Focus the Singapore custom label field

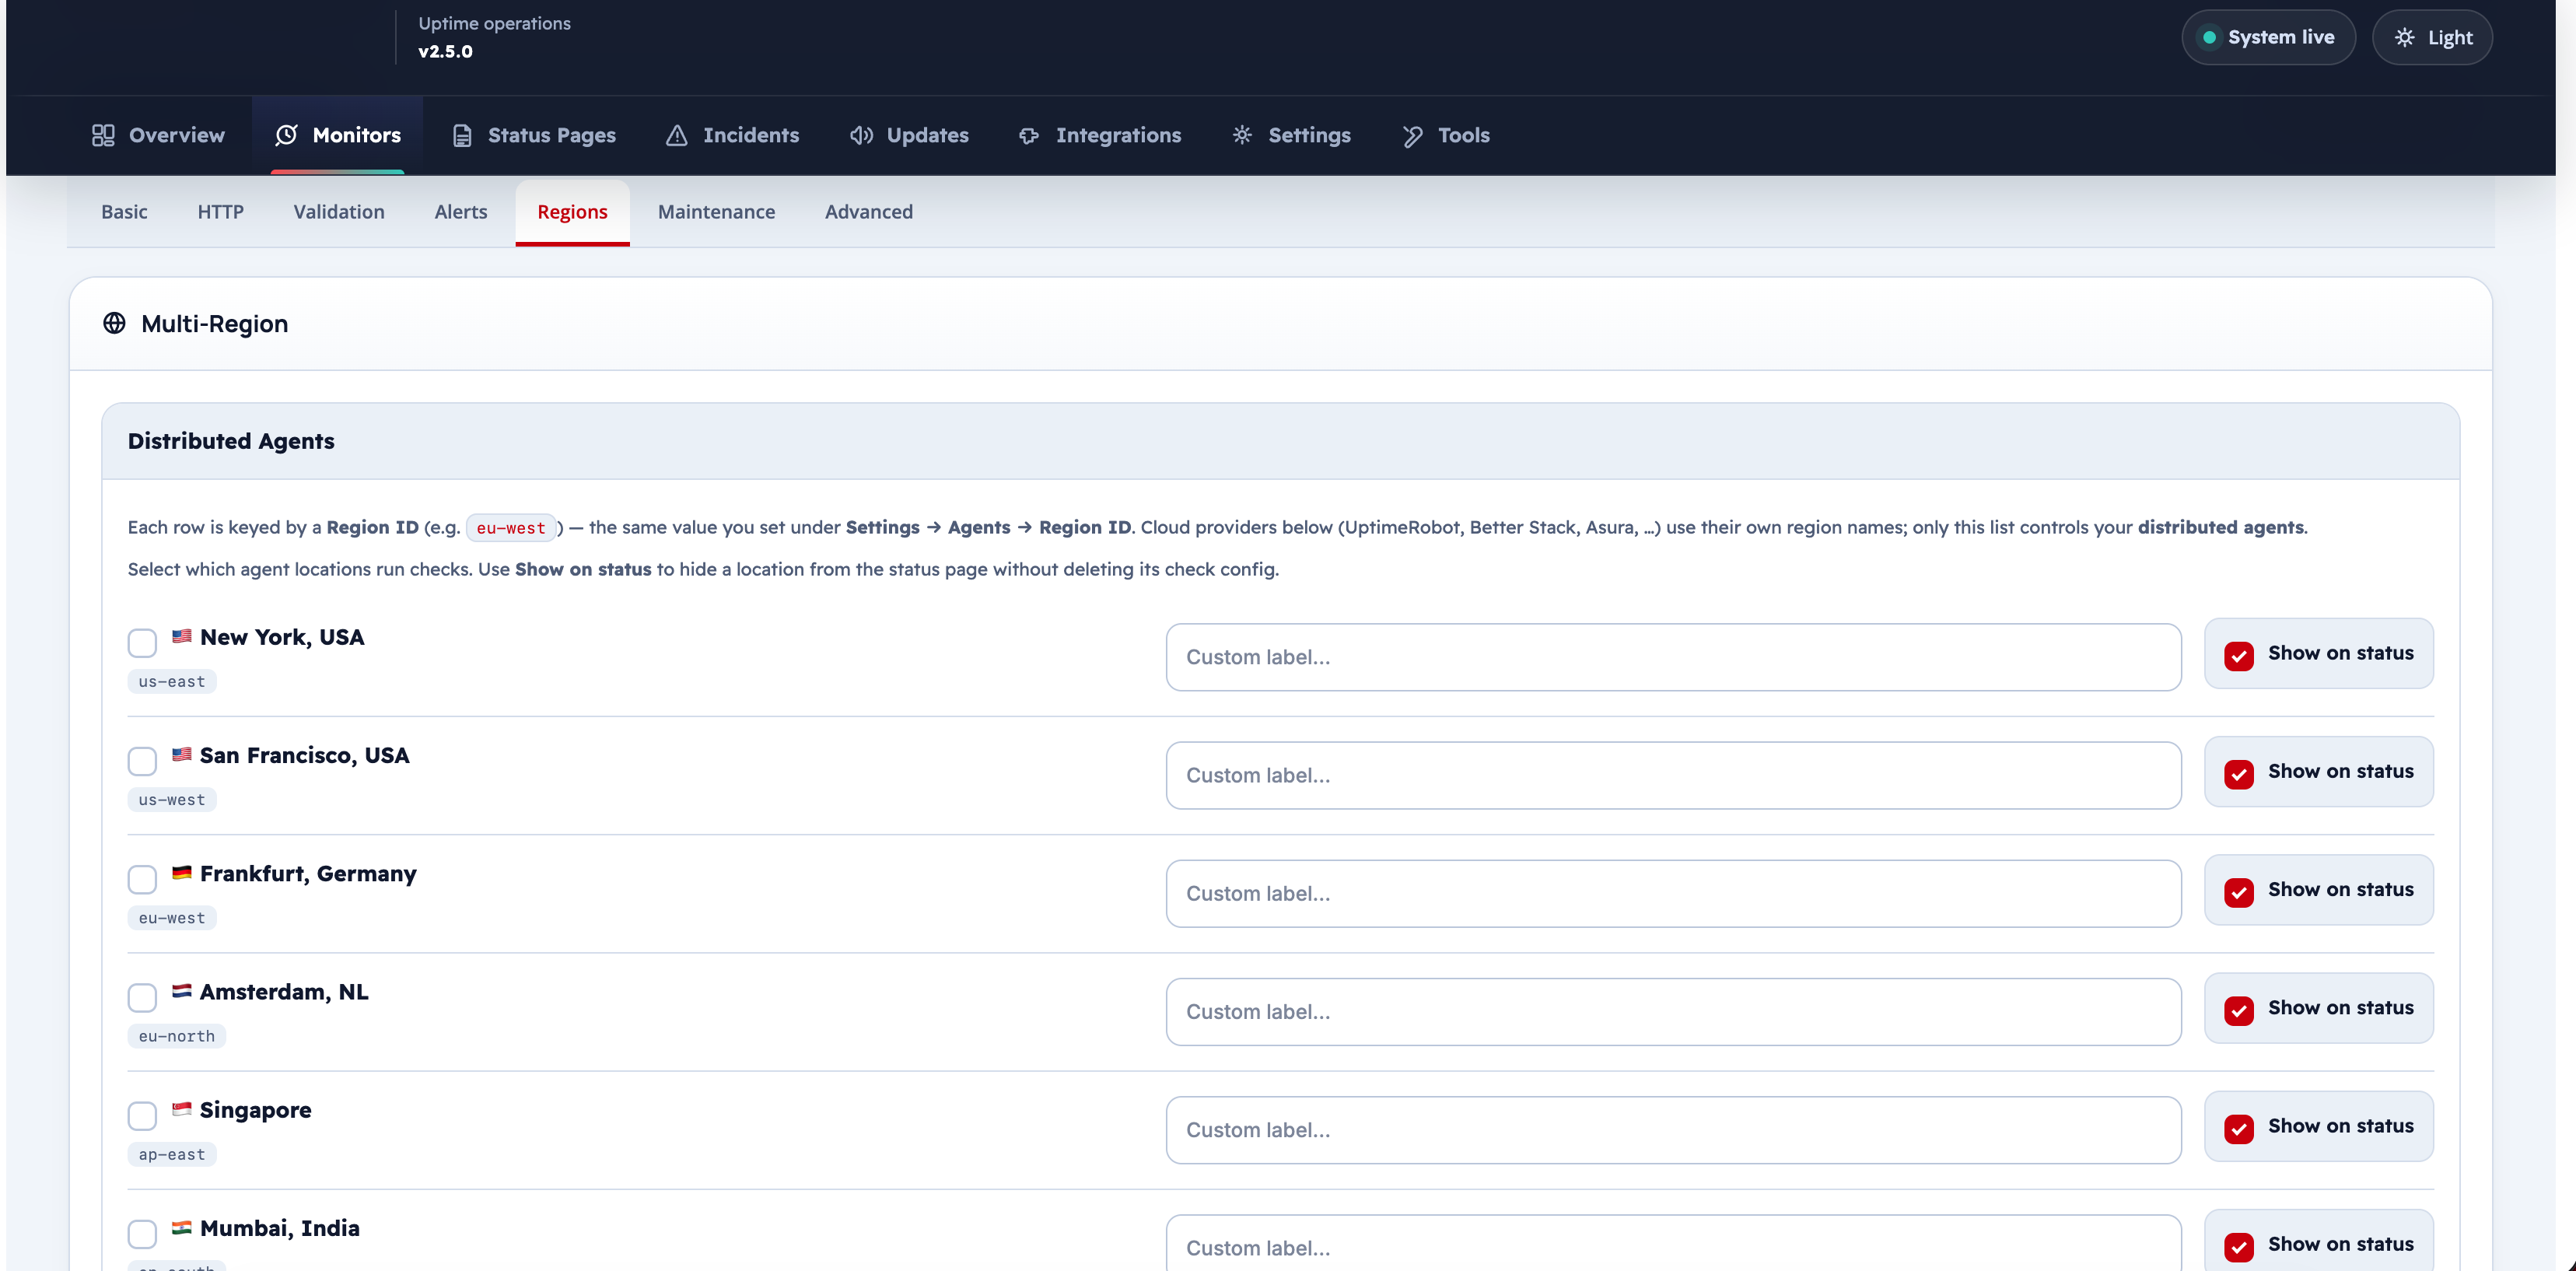coord(1673,1130)
